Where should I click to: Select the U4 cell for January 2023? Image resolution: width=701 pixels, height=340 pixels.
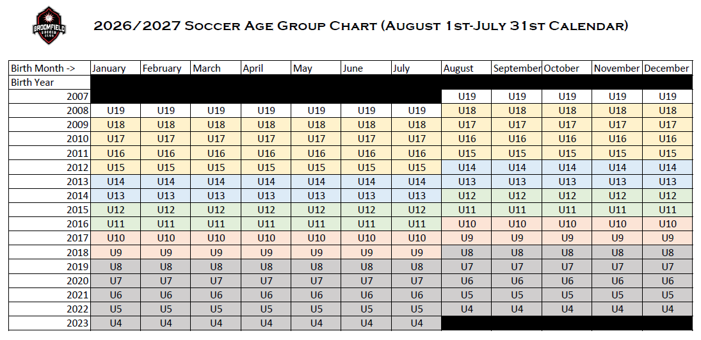coord(115,323)
